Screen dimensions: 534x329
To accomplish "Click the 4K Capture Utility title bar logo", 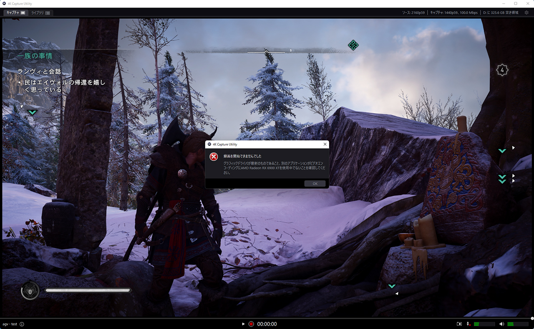I will coord(4,3).
